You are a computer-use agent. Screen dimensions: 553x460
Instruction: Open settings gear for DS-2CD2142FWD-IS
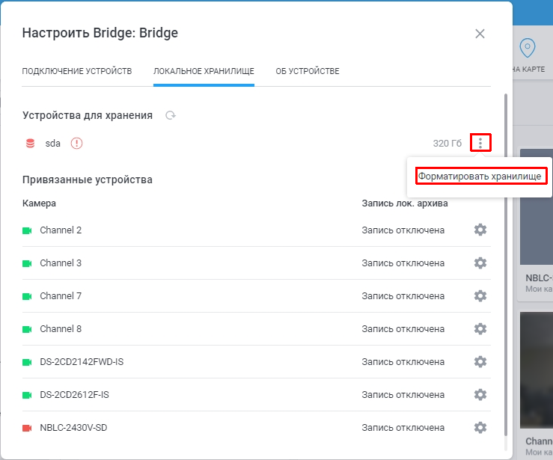(x=480, y=362)
